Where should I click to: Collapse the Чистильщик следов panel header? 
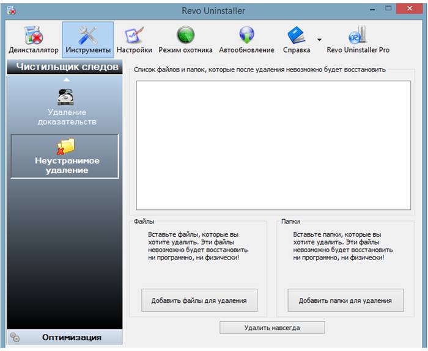coord(67,67)
